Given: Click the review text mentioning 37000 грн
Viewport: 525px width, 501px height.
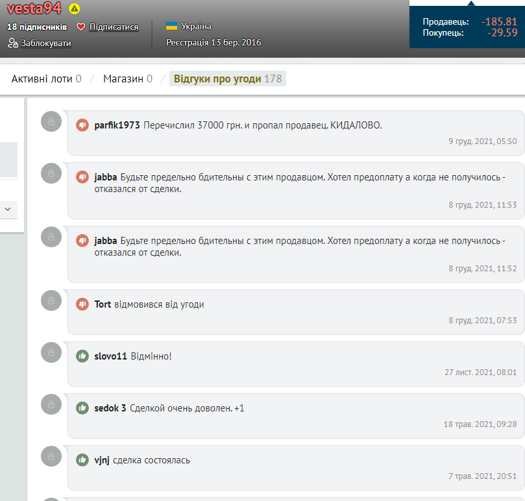Looking at the screenshot, I should point(263,125).
